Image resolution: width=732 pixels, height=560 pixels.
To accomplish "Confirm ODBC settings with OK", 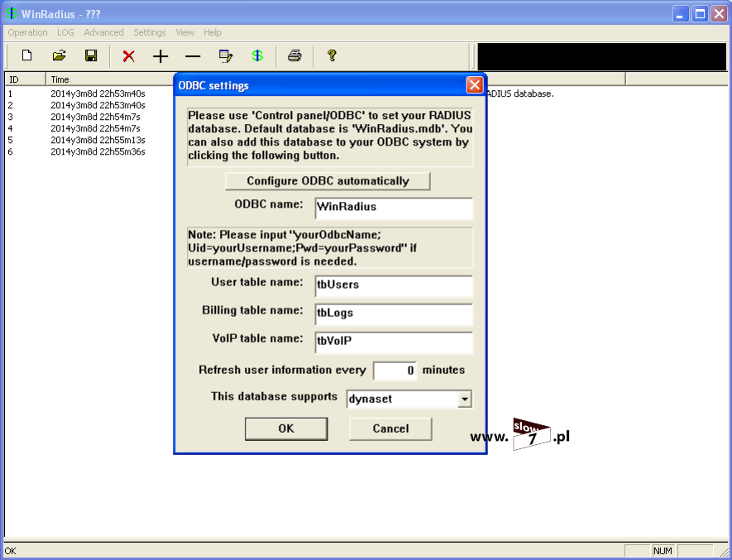I will click(x=286, y=428).
